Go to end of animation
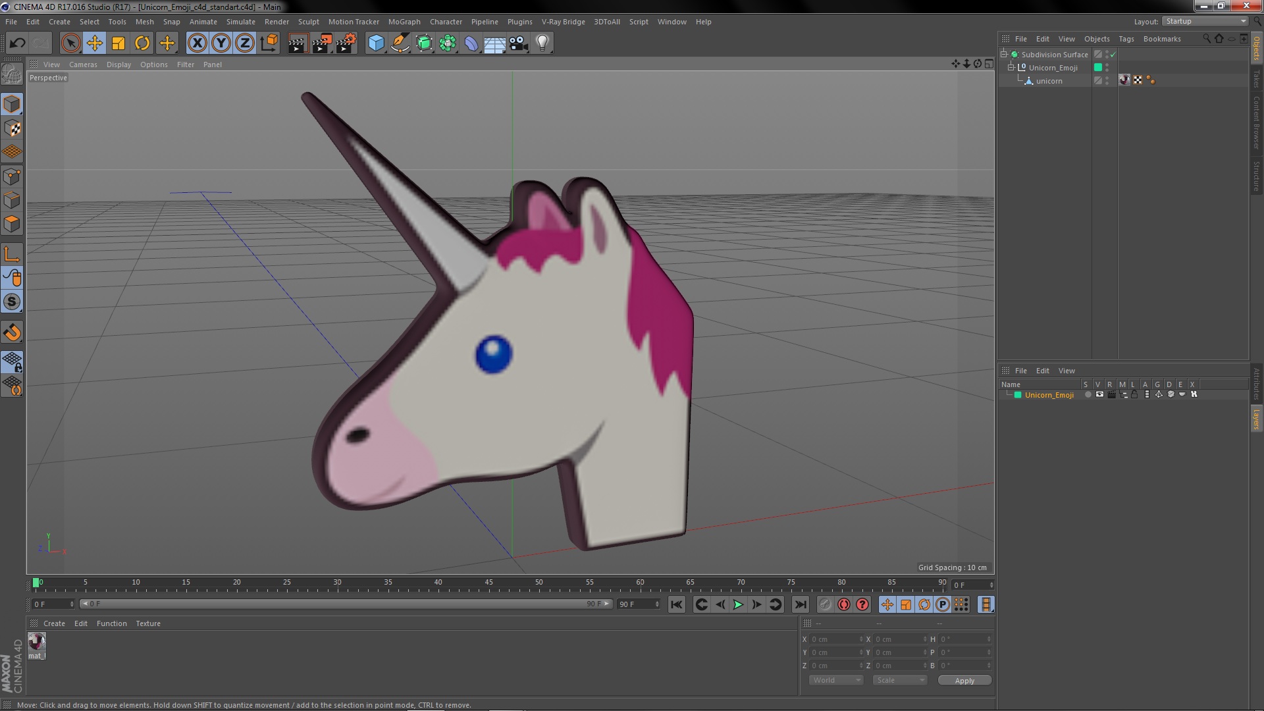 pos(800,604)
